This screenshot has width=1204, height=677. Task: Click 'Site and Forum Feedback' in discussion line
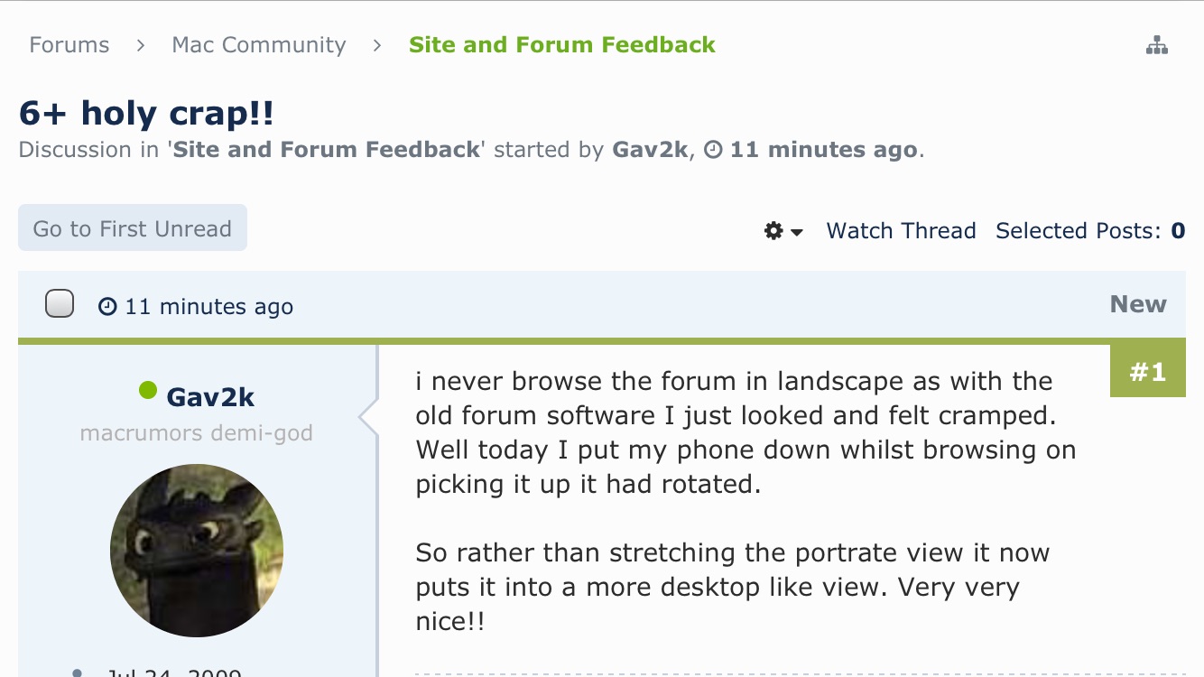pyautogui.click(x=326, y=150)
